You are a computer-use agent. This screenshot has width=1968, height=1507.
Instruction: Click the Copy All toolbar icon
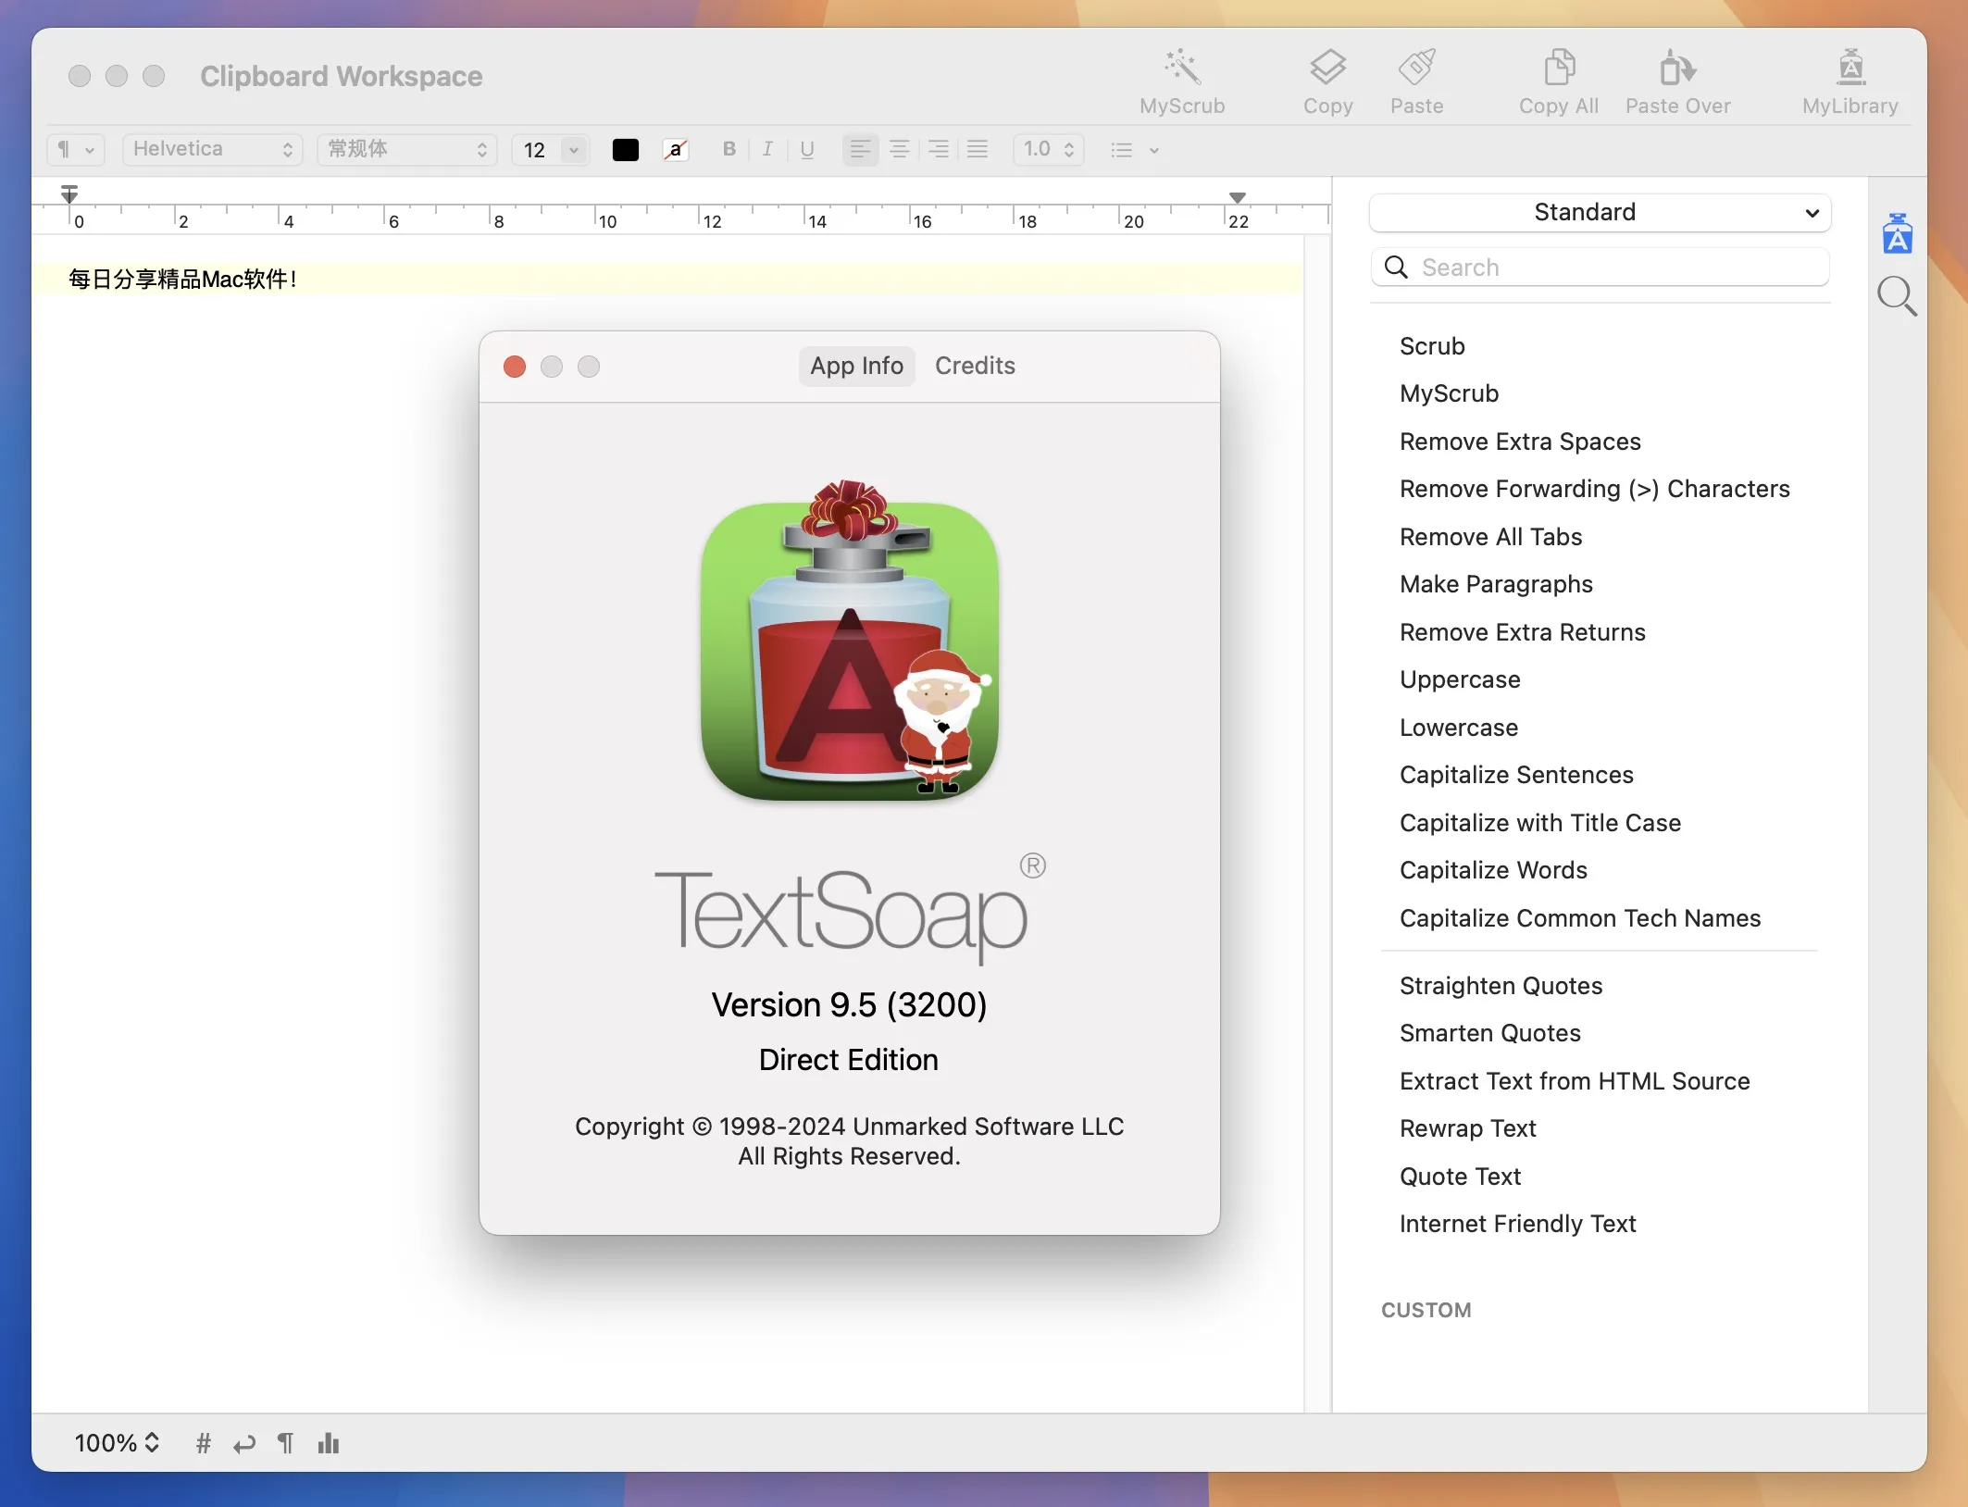coord(1559,68)
